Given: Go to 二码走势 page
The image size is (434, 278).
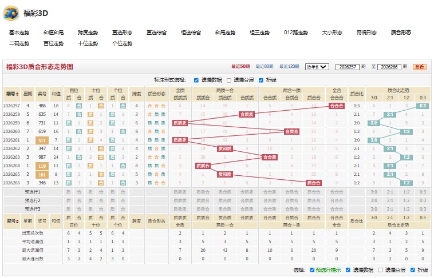Looking at the screenshot, I should 19,43.
